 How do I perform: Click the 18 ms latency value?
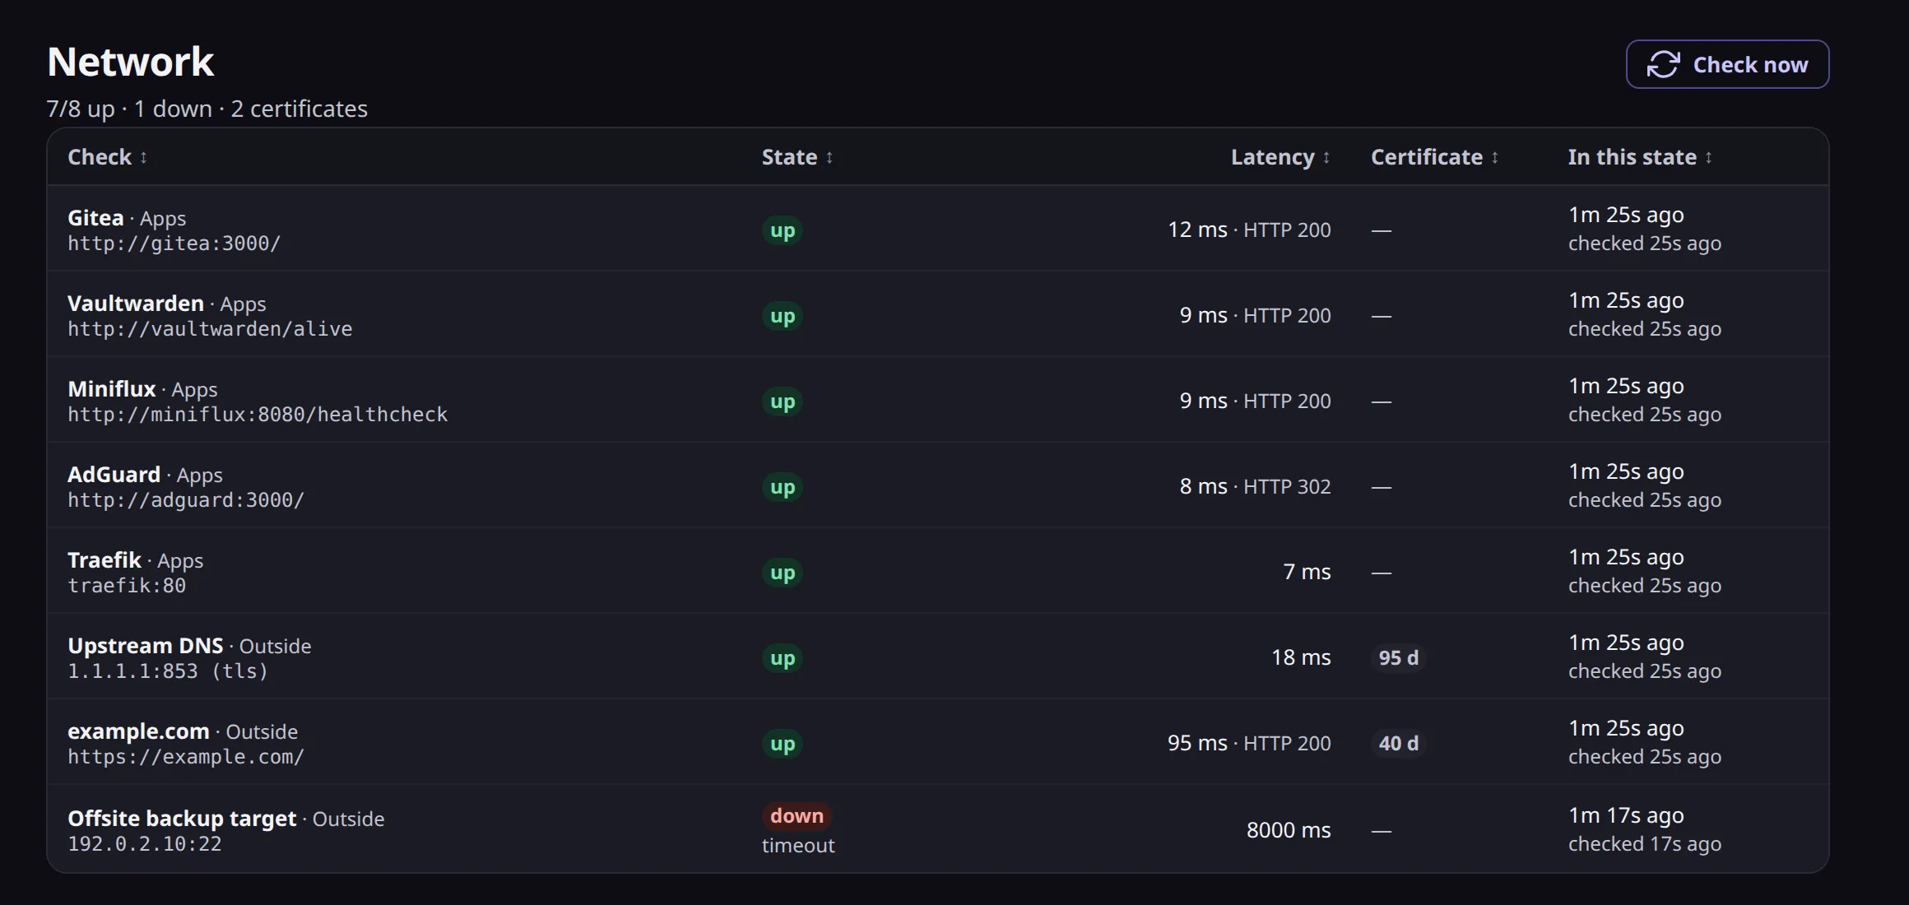click(1301, 657)
